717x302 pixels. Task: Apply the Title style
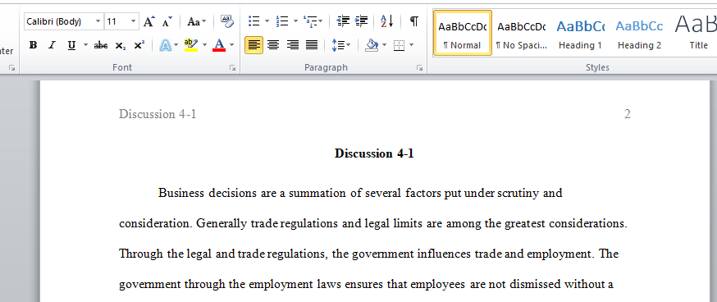pos(696,34)
